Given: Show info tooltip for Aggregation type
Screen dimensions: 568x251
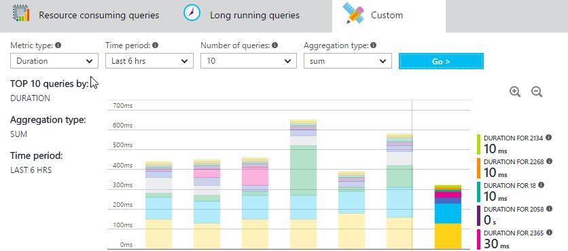Looking at the screenshot, I should coord(374,45).
